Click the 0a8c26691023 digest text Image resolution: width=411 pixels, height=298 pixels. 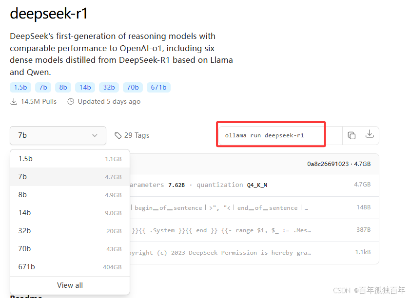tap(328, 164)
